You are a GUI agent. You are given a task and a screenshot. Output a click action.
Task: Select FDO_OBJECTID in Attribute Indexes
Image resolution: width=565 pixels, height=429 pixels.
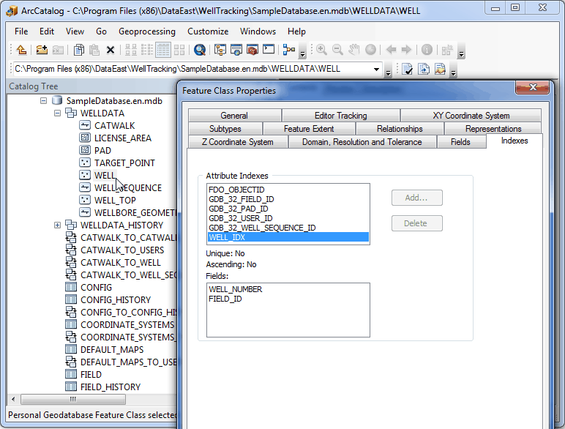click(x=236, y=190)
